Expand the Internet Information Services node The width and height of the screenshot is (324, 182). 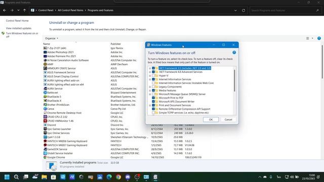pyautogui.click(x=150, y=79)
